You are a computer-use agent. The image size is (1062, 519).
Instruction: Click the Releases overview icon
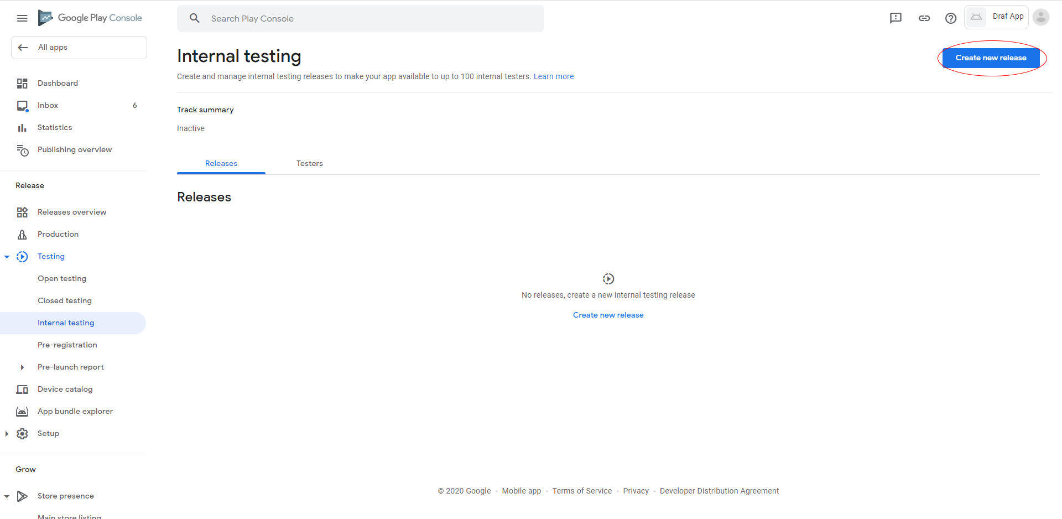click(22, 212)
